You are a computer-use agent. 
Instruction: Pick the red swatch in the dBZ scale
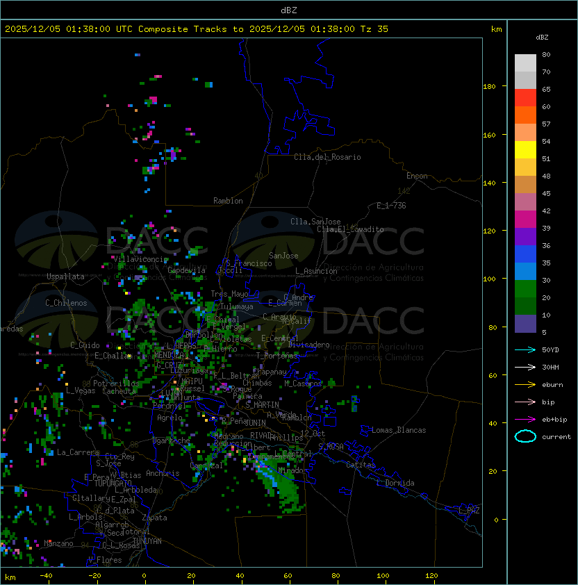click(x=525, y=98)
